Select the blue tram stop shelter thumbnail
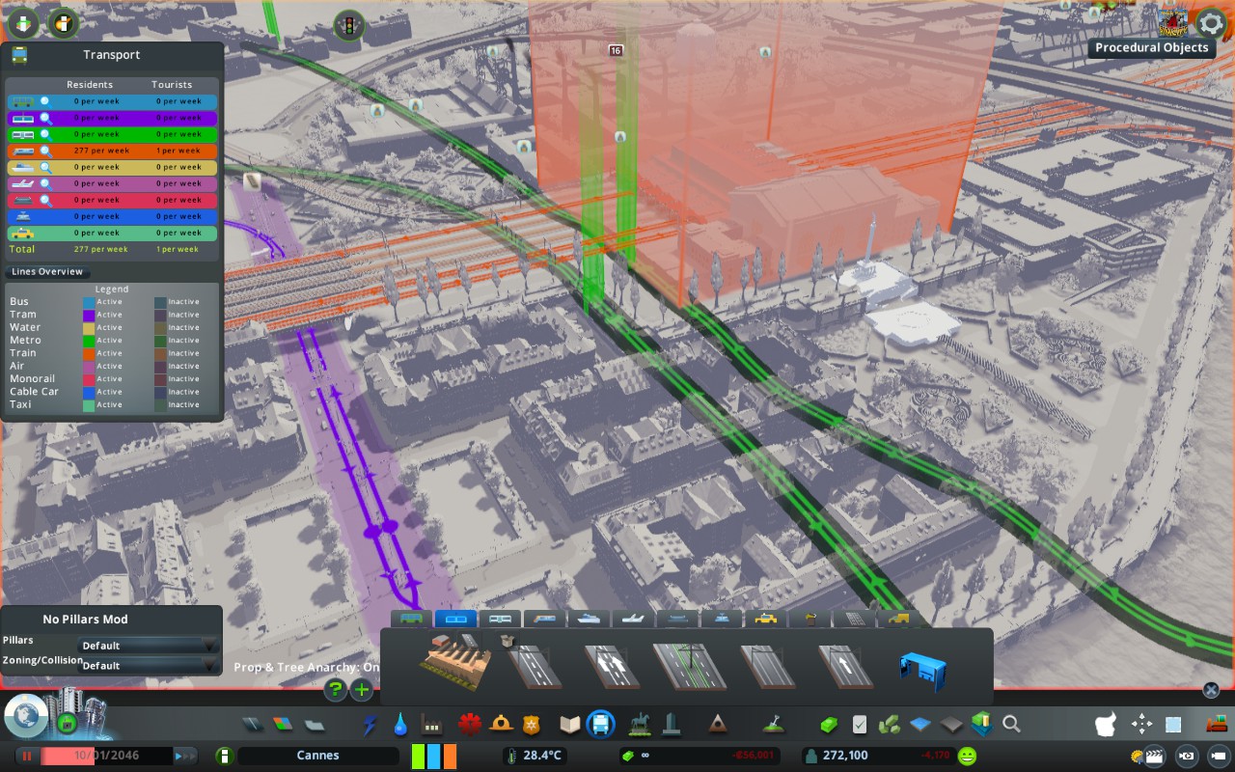The height and width of the screenshot is (772, 1235). pyautogui.click(x=922, y=670)
